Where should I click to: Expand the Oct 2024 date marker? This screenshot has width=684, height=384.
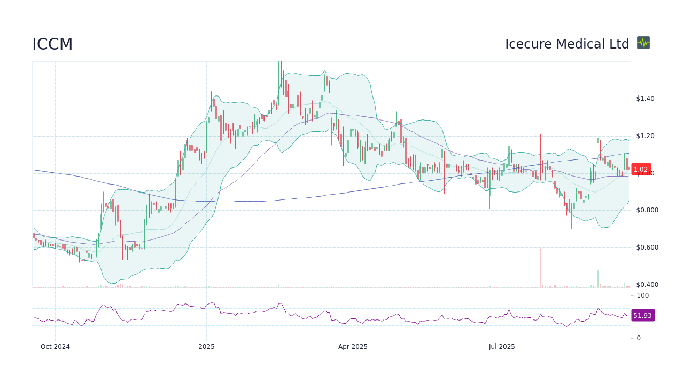pyautogui.click(x=55, y=347)
